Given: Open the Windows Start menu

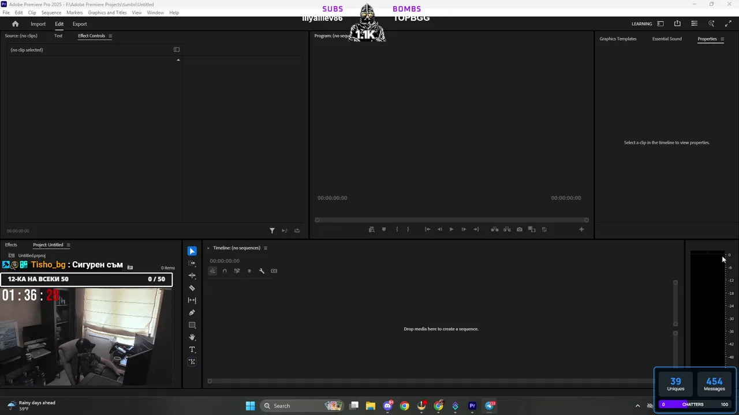Looking at the screenshot, I should (250, 406).
